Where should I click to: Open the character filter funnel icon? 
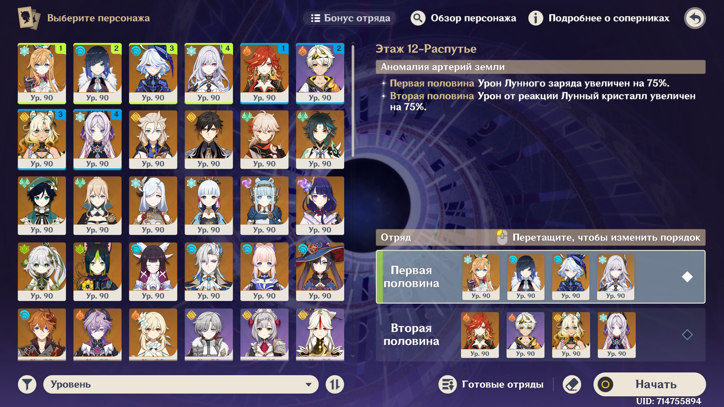pyautogui.click(x=27, y=384)
